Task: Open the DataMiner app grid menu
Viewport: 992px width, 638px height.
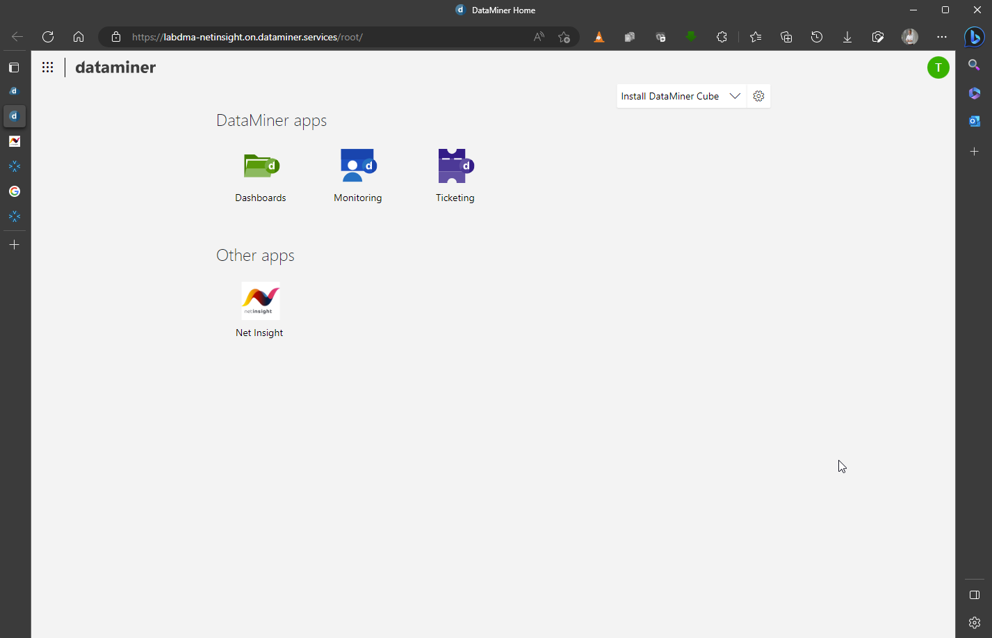Action: pos(47,67)
